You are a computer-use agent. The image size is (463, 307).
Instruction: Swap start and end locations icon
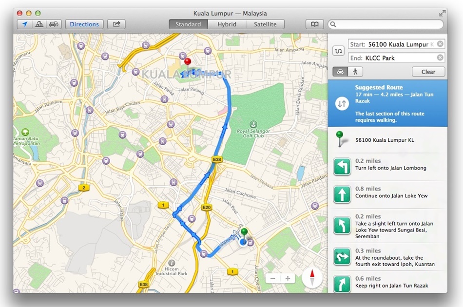pos(338,51)
